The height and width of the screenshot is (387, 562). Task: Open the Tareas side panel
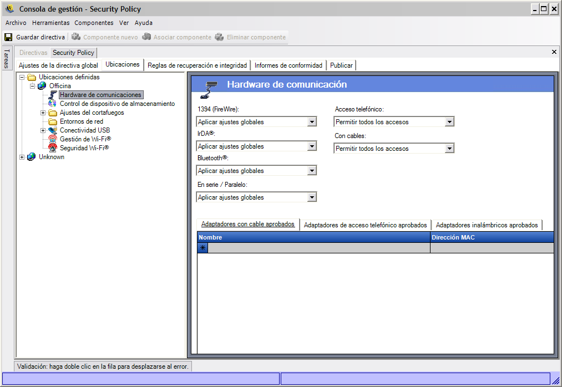(7, 58)
